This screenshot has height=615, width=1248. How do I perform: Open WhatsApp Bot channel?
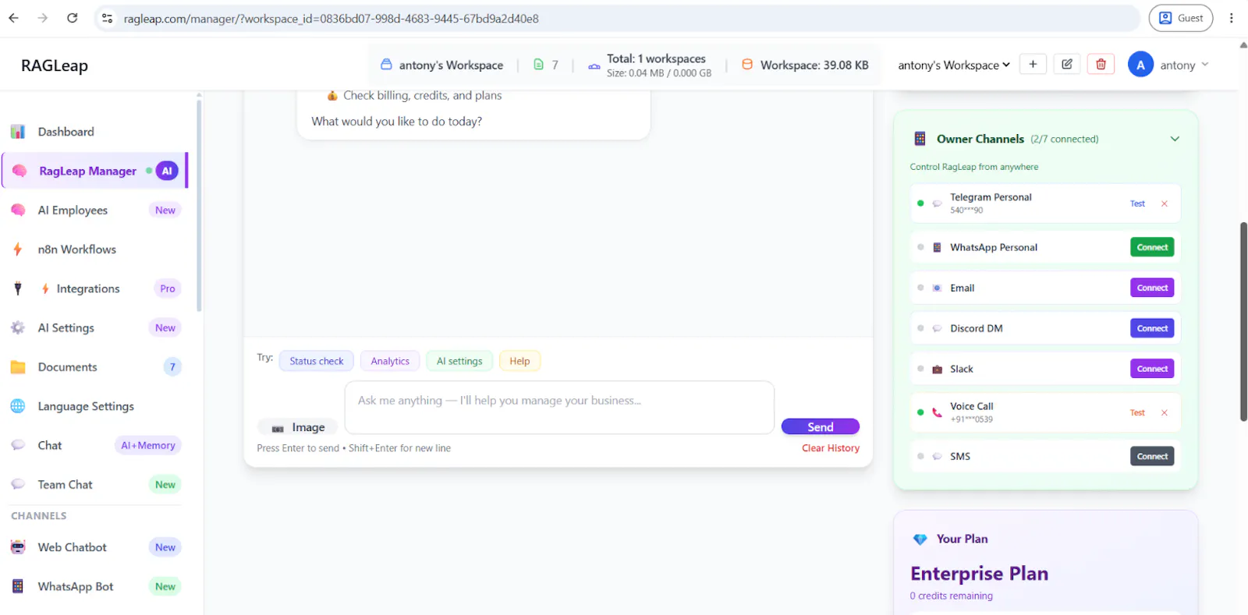click(94, 586)
